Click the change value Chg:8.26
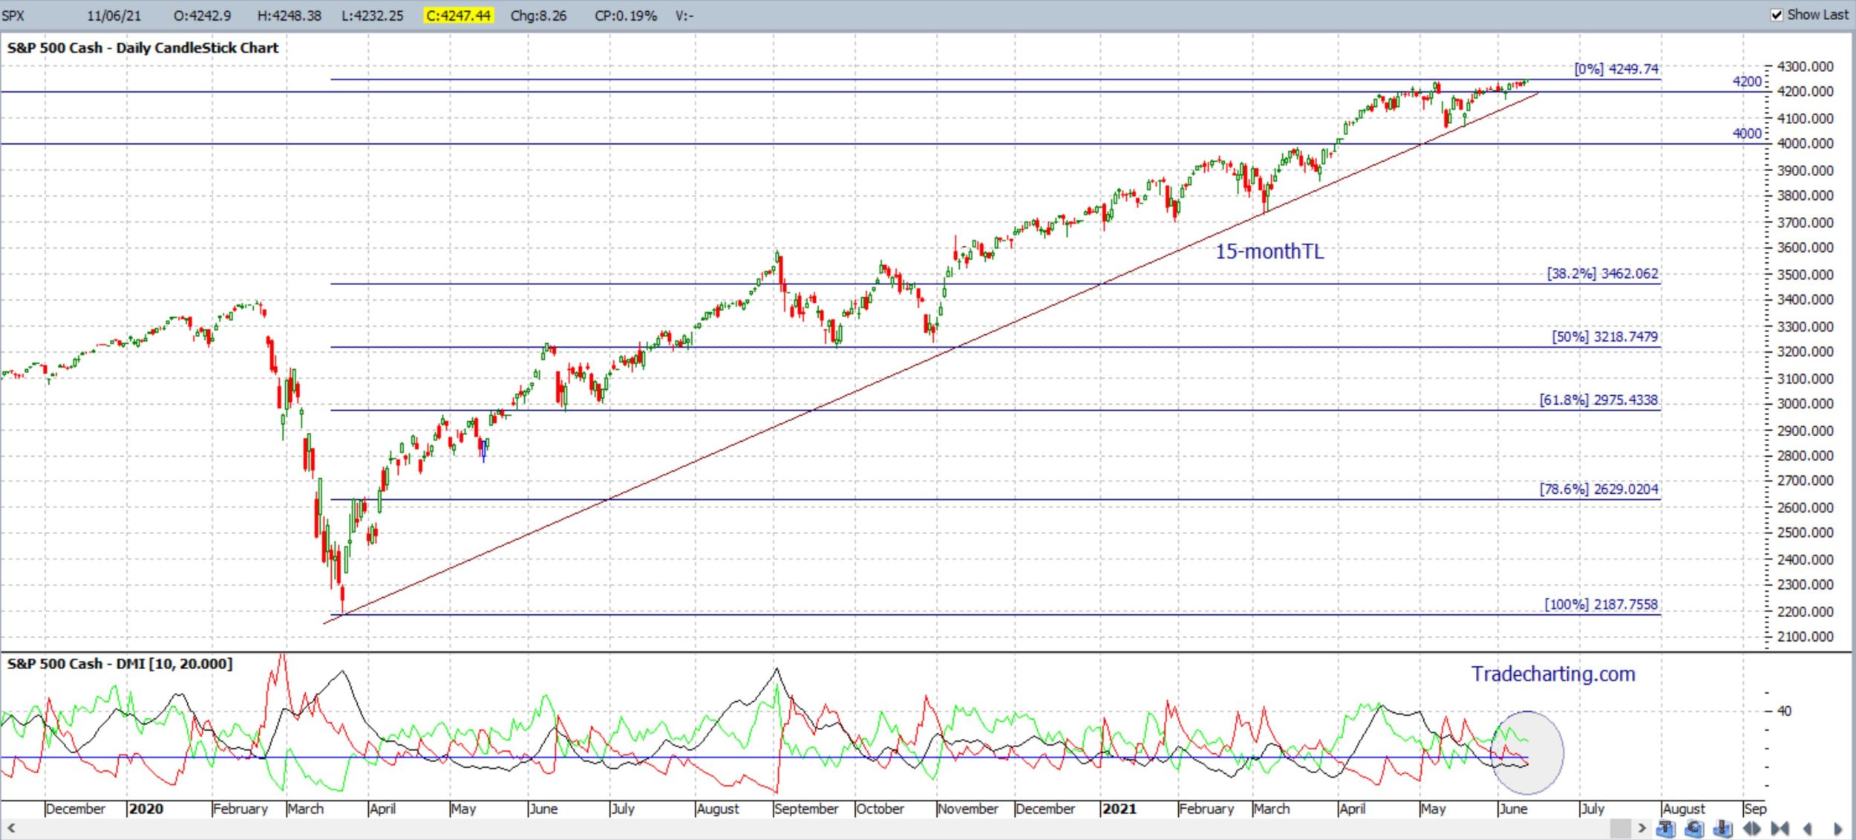This screenshot has height=840, width=1856. [x=538, y=16]
